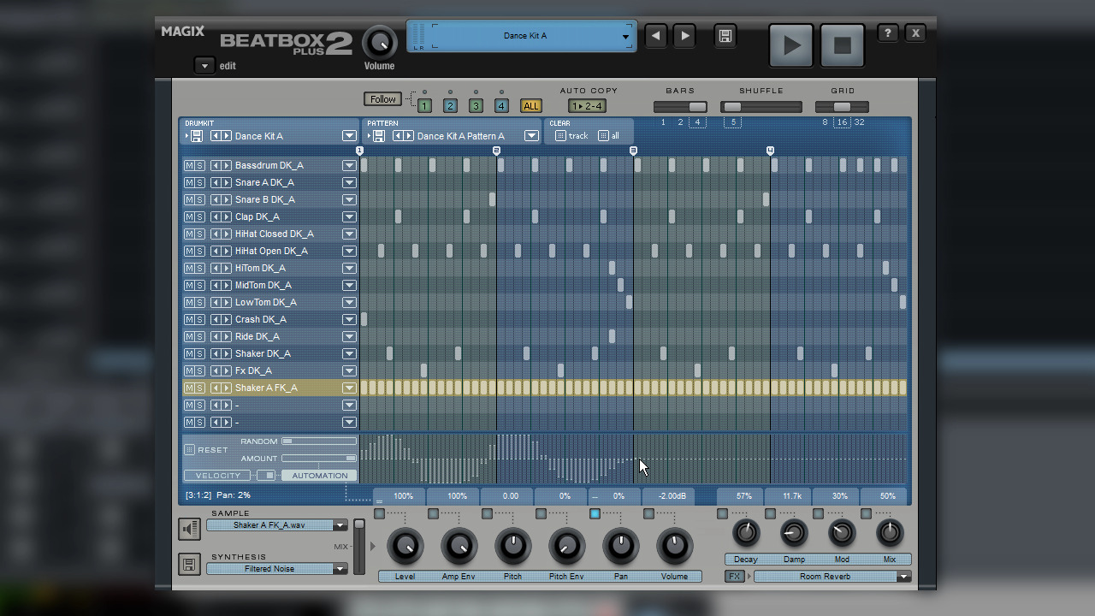1095x616 pixels.
Task: Solo the Bassdrum DK_A track
Action: [199, 165]
